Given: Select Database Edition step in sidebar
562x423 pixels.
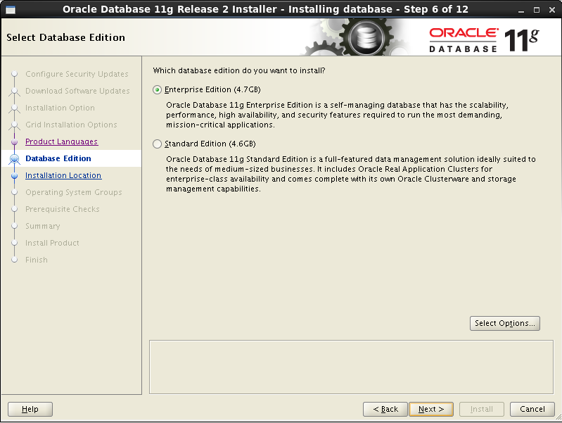Looking at the screenshot, I should point(58,158).
